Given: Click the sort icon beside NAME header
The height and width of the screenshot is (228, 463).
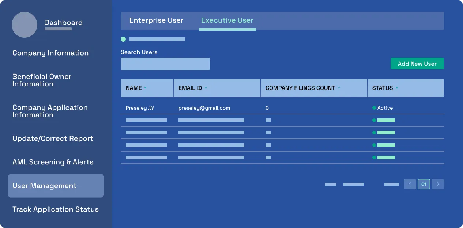Looking at the screenshot, I should [x=144, y=88].
